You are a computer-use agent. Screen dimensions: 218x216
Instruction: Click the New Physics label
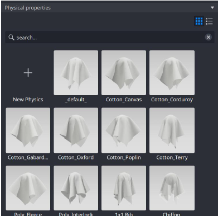tap(28, 100)
